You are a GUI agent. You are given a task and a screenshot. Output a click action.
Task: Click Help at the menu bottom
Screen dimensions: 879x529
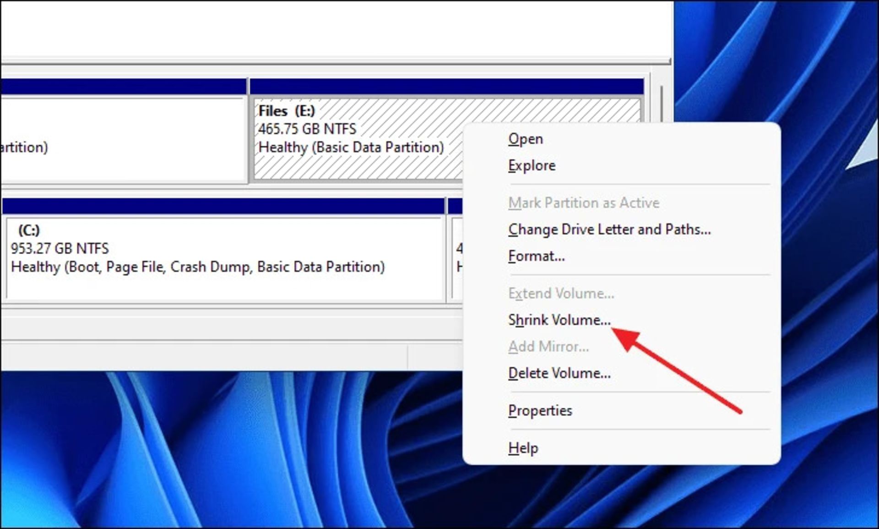[x=523, y=448]
